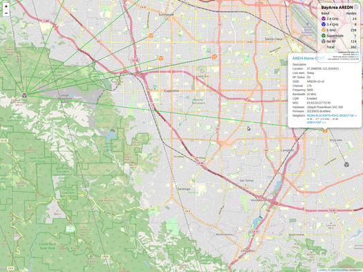Click the AI6EH orange marker below the popup

click(x=325, y=130)
